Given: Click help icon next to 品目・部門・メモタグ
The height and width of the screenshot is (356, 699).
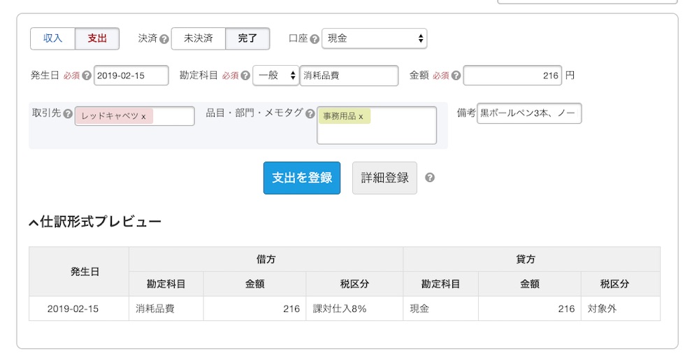Looking at the screenshot, I should pos(310,113).
